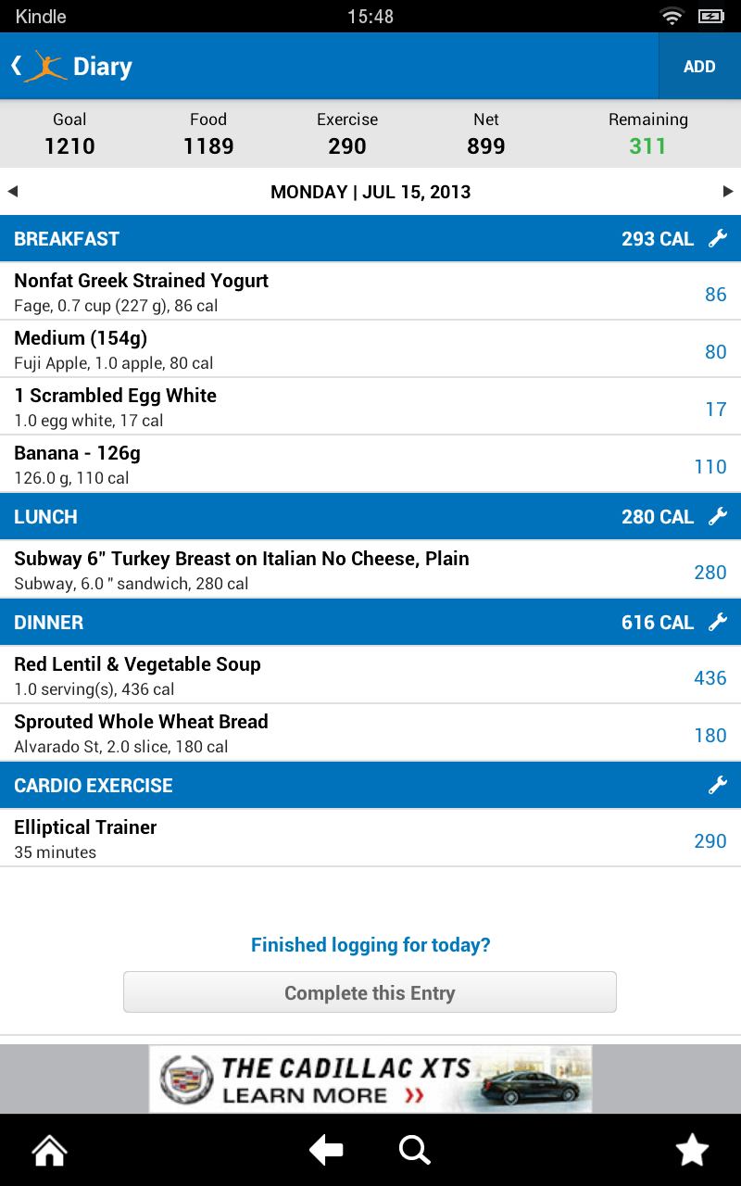Edit Cardio Exercise via wrench icon

[x=718, y=786]
